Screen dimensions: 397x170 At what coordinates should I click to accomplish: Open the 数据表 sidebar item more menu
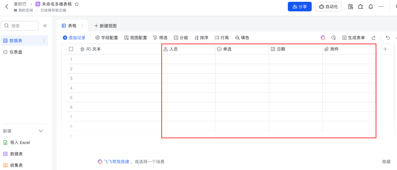tap(44, 40)
